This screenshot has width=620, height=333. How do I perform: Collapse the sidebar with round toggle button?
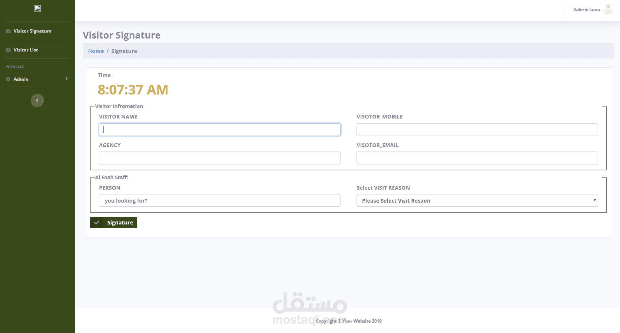click(37, 100)
